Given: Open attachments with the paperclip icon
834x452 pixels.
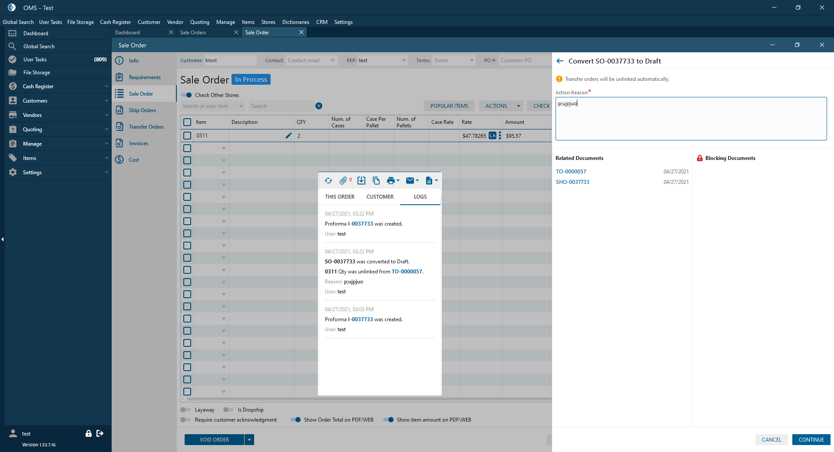Looking at the screenshot, I should 343,181.
